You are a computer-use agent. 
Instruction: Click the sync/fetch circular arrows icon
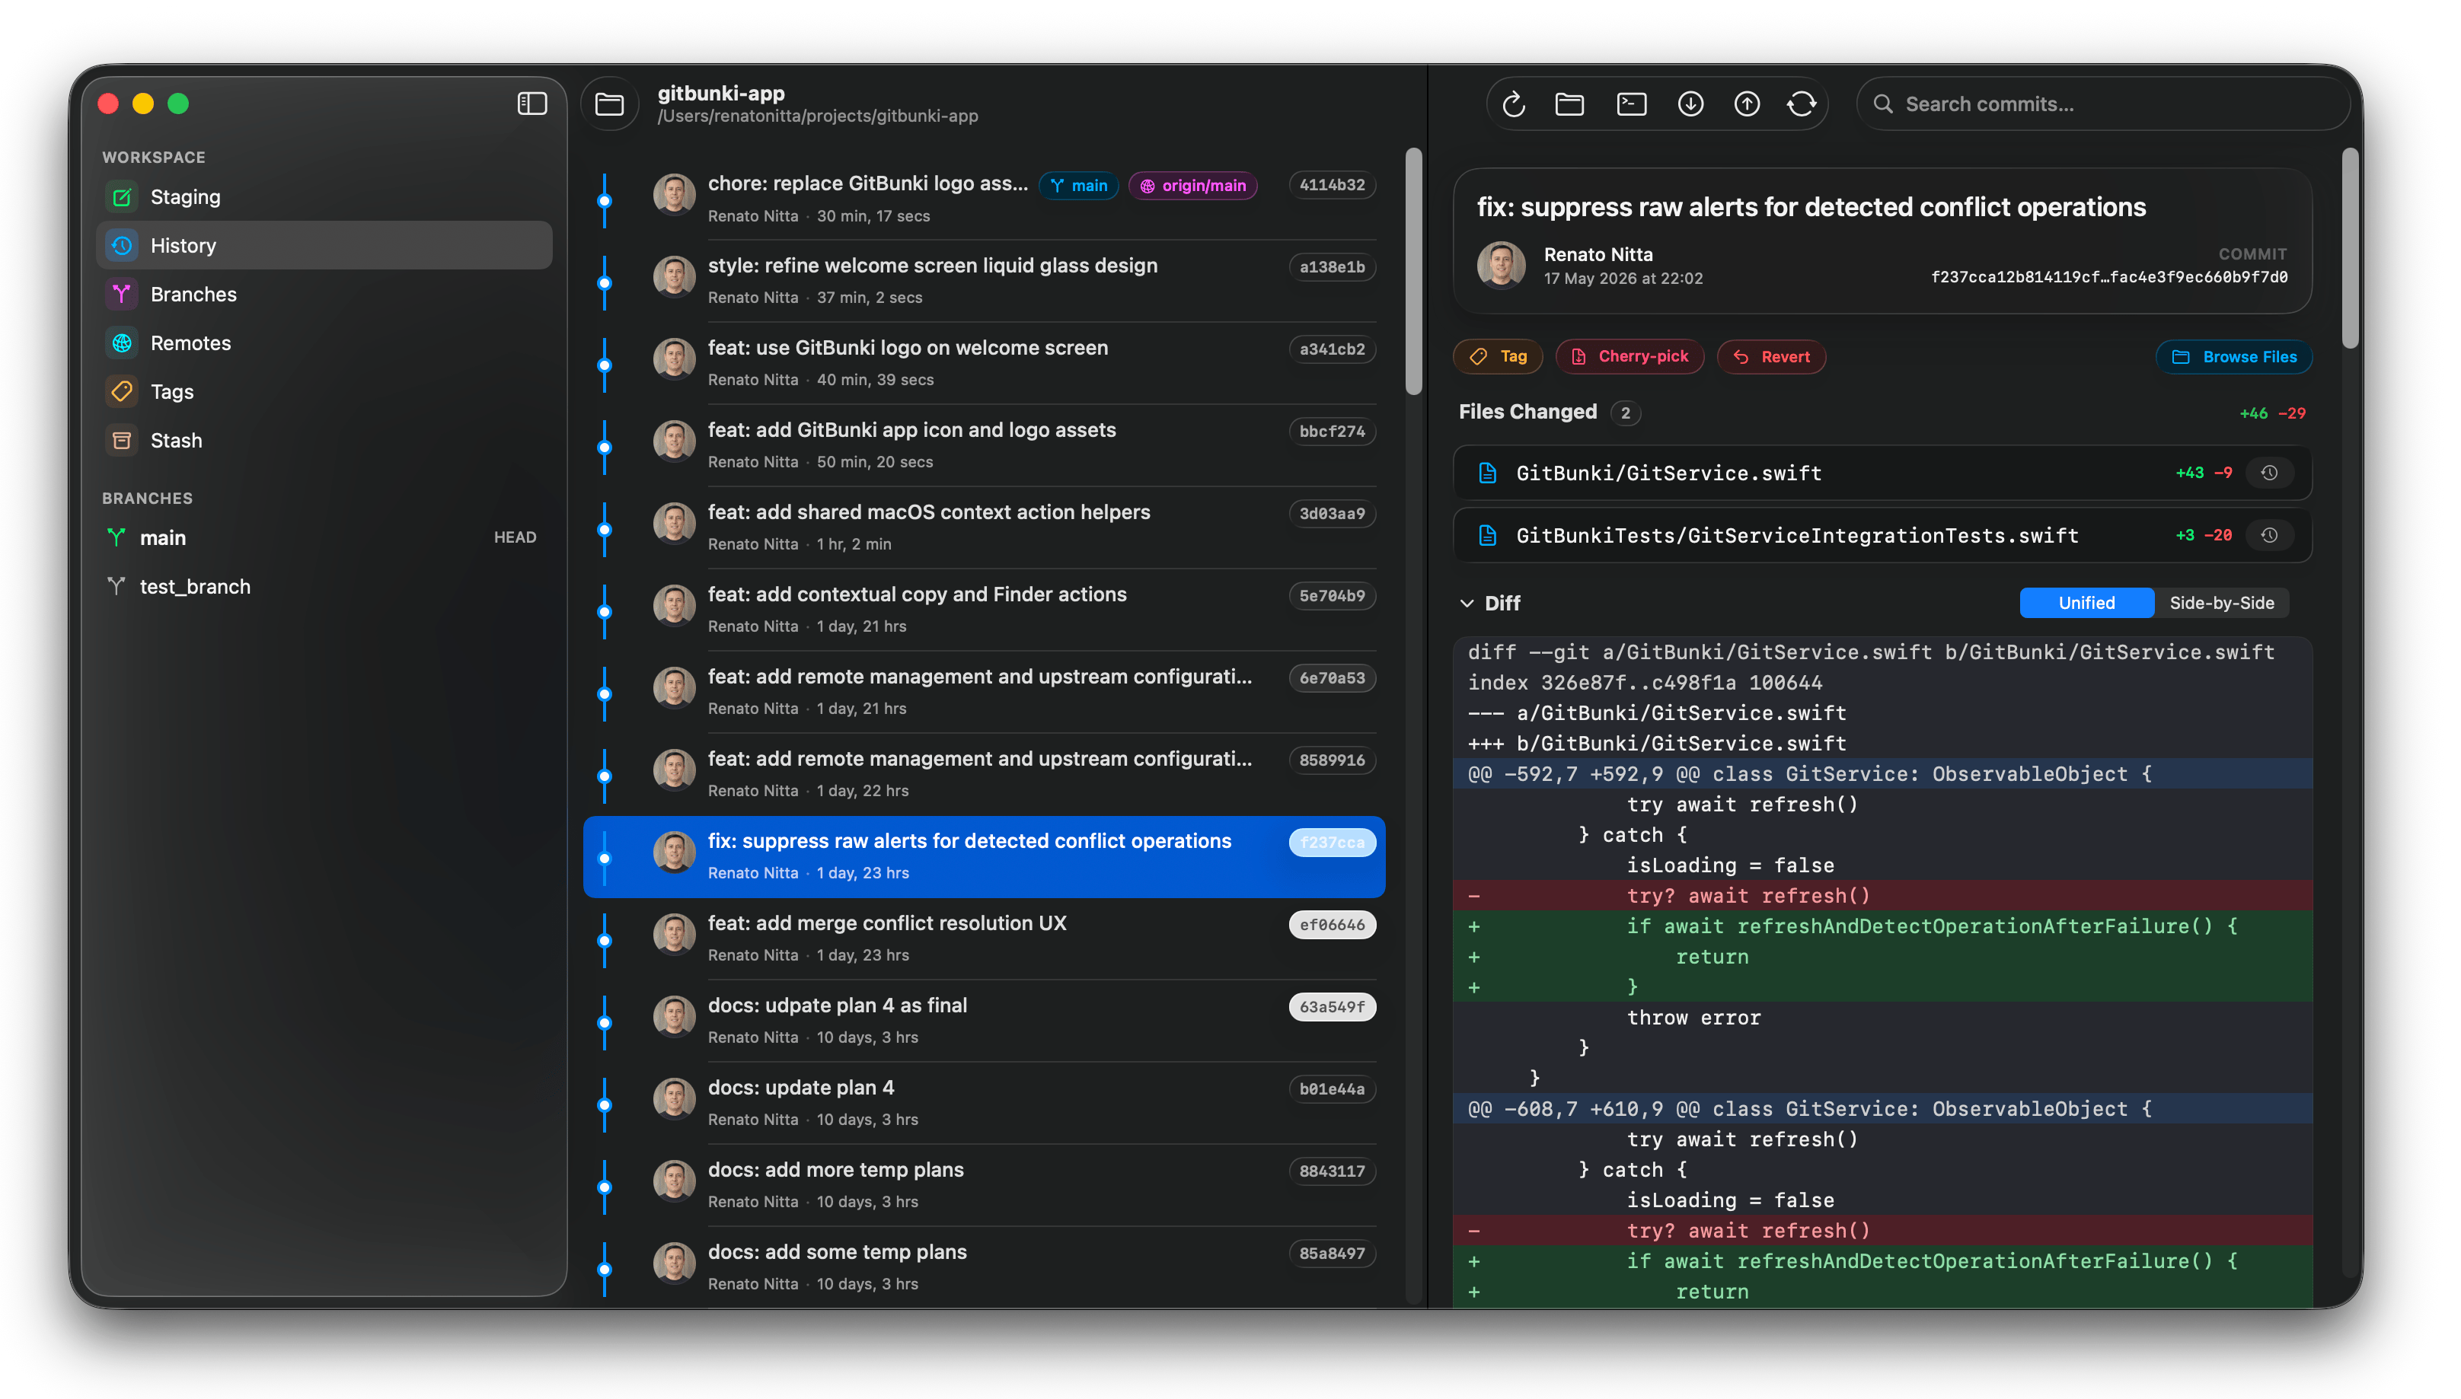pyautogui.click(x=1802, y=104)
